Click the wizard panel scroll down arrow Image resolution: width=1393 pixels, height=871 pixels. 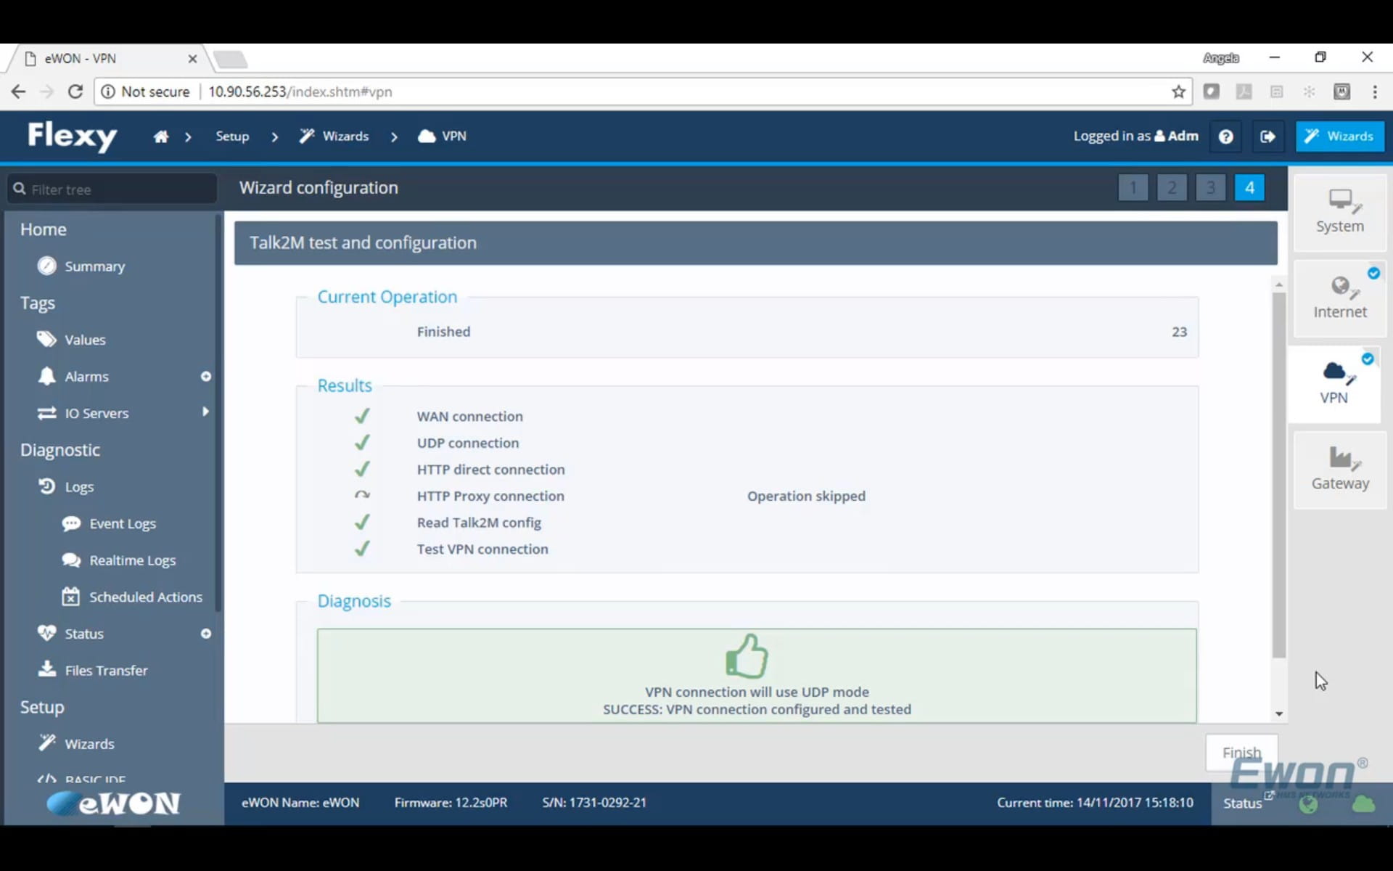[1279, 714]
